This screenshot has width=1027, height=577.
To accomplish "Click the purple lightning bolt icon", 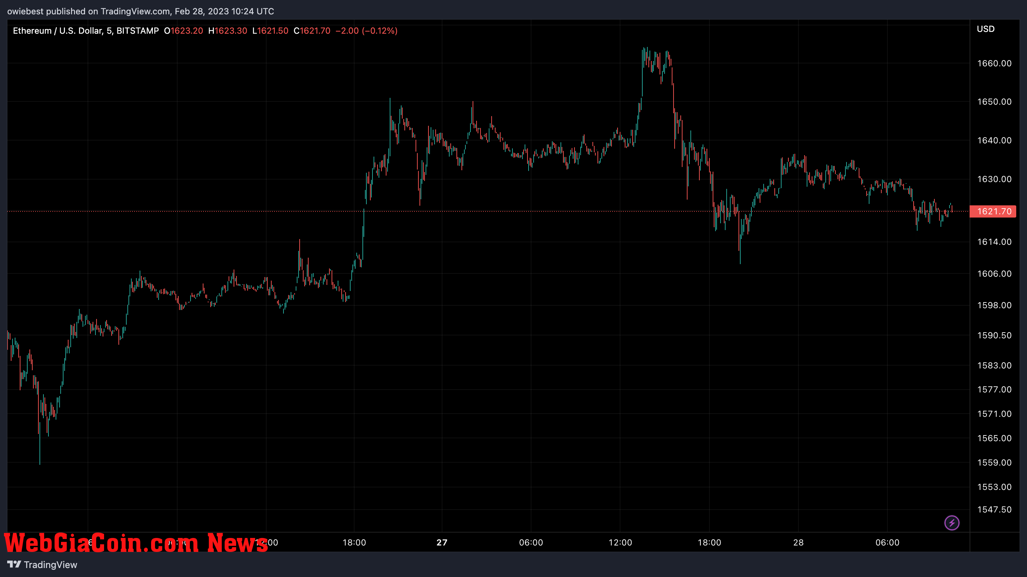I will click(952, 523).
